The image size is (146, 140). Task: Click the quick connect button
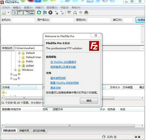coord(140,20)
